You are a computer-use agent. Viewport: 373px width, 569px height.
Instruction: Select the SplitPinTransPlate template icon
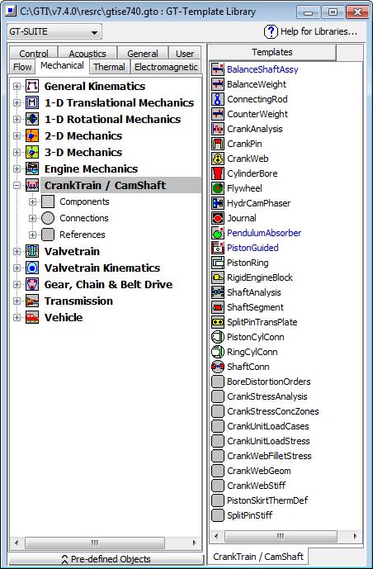(x=218, y=322)
